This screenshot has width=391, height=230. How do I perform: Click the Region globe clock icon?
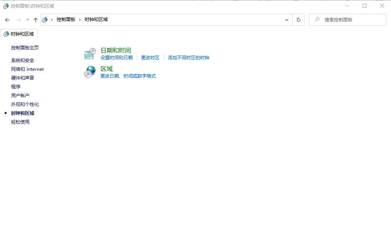point(89,72)
